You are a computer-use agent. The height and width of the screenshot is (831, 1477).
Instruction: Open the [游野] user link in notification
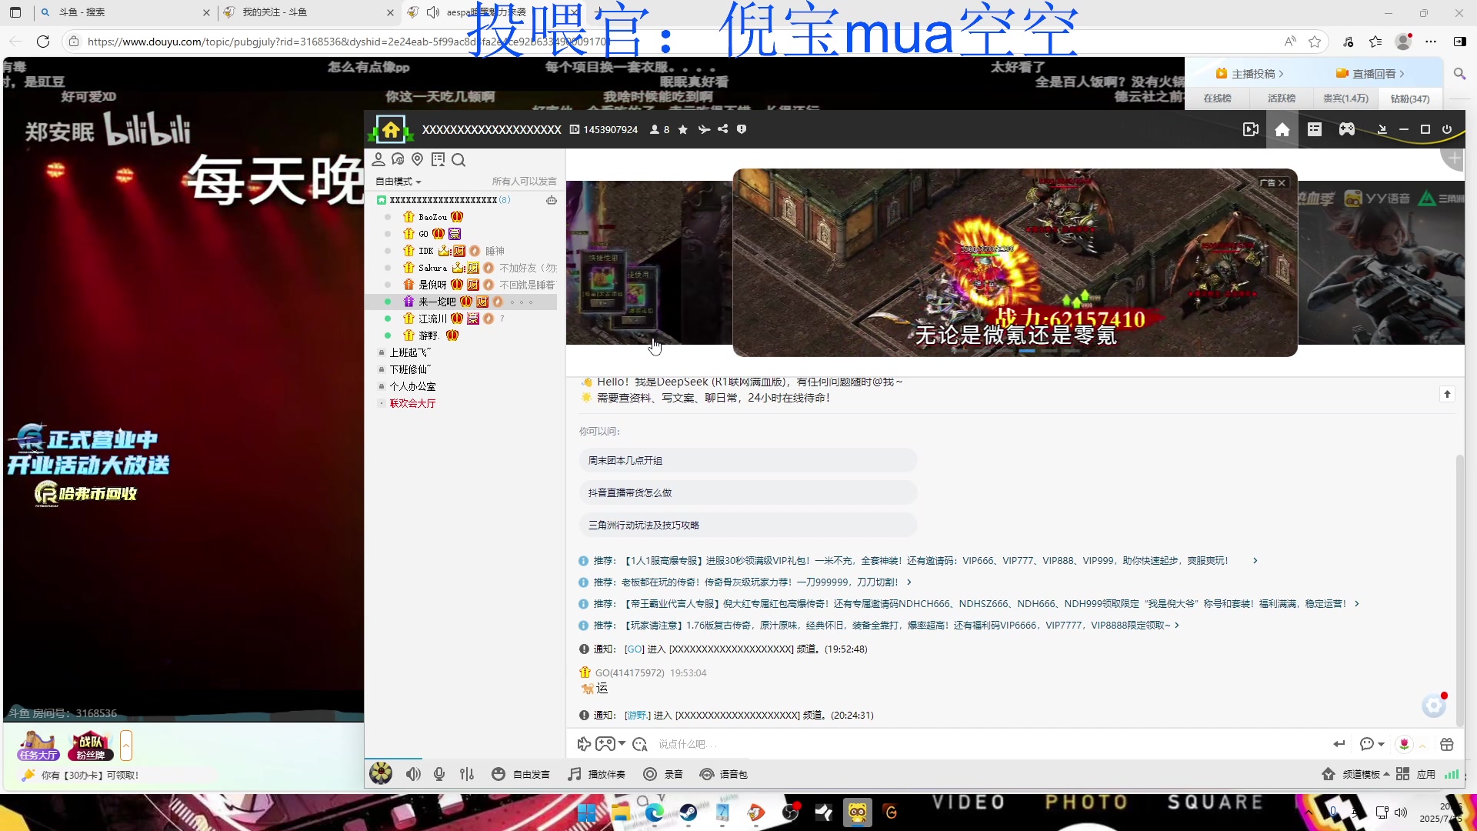pos(637,716)
